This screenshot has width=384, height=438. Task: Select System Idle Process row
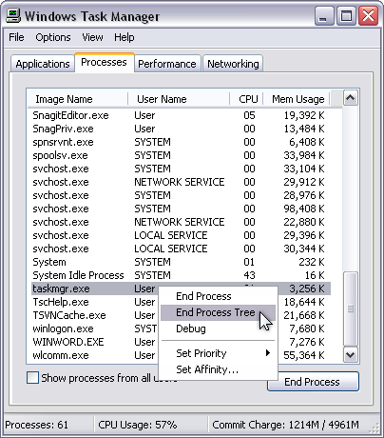181,275
